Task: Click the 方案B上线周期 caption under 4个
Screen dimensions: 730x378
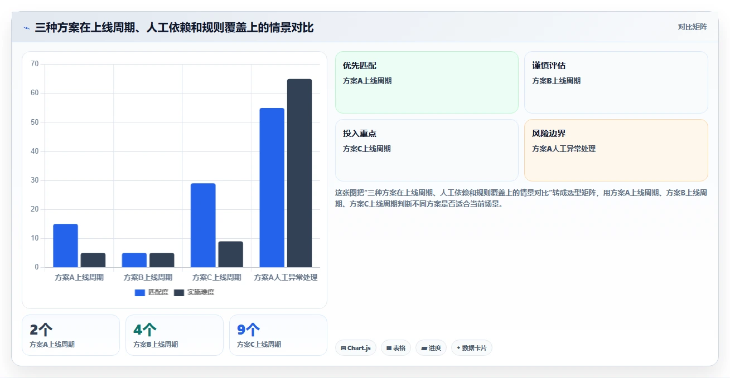Action: coord(156,345)
